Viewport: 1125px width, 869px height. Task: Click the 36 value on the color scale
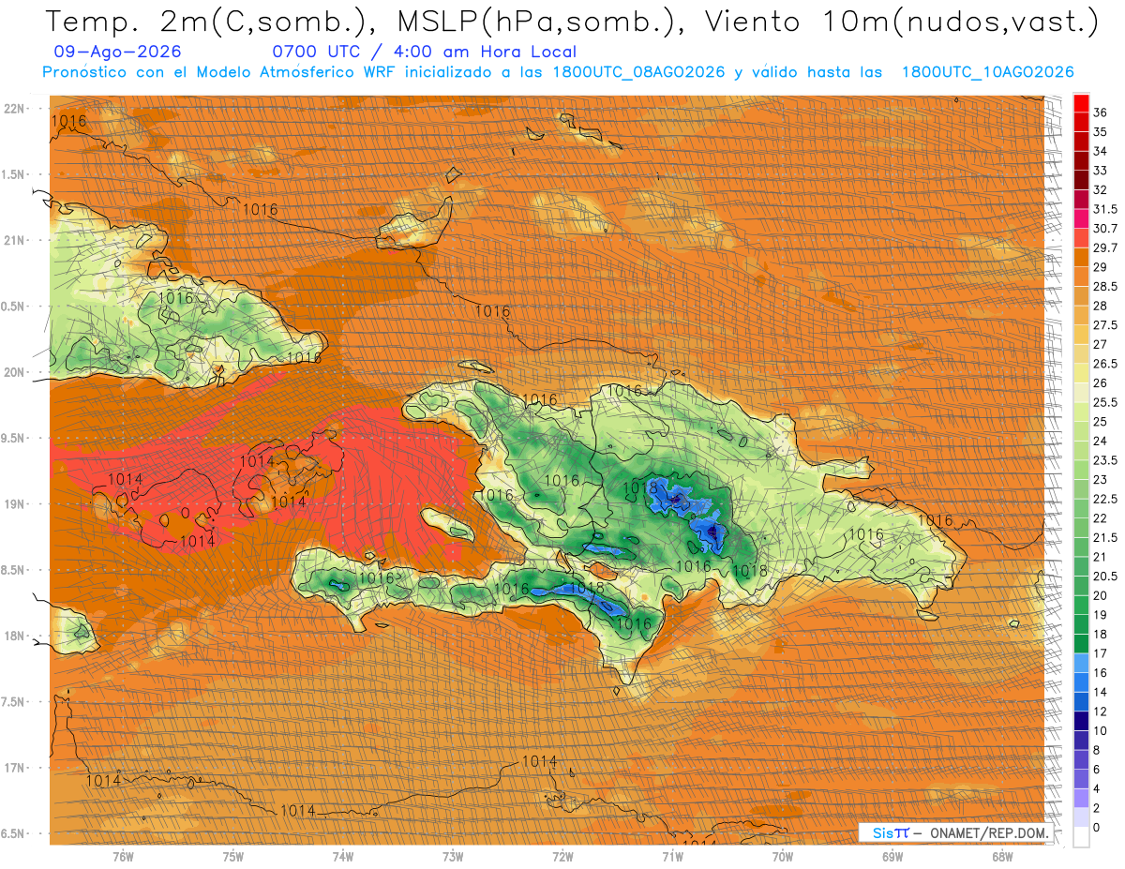[1101, 112]
